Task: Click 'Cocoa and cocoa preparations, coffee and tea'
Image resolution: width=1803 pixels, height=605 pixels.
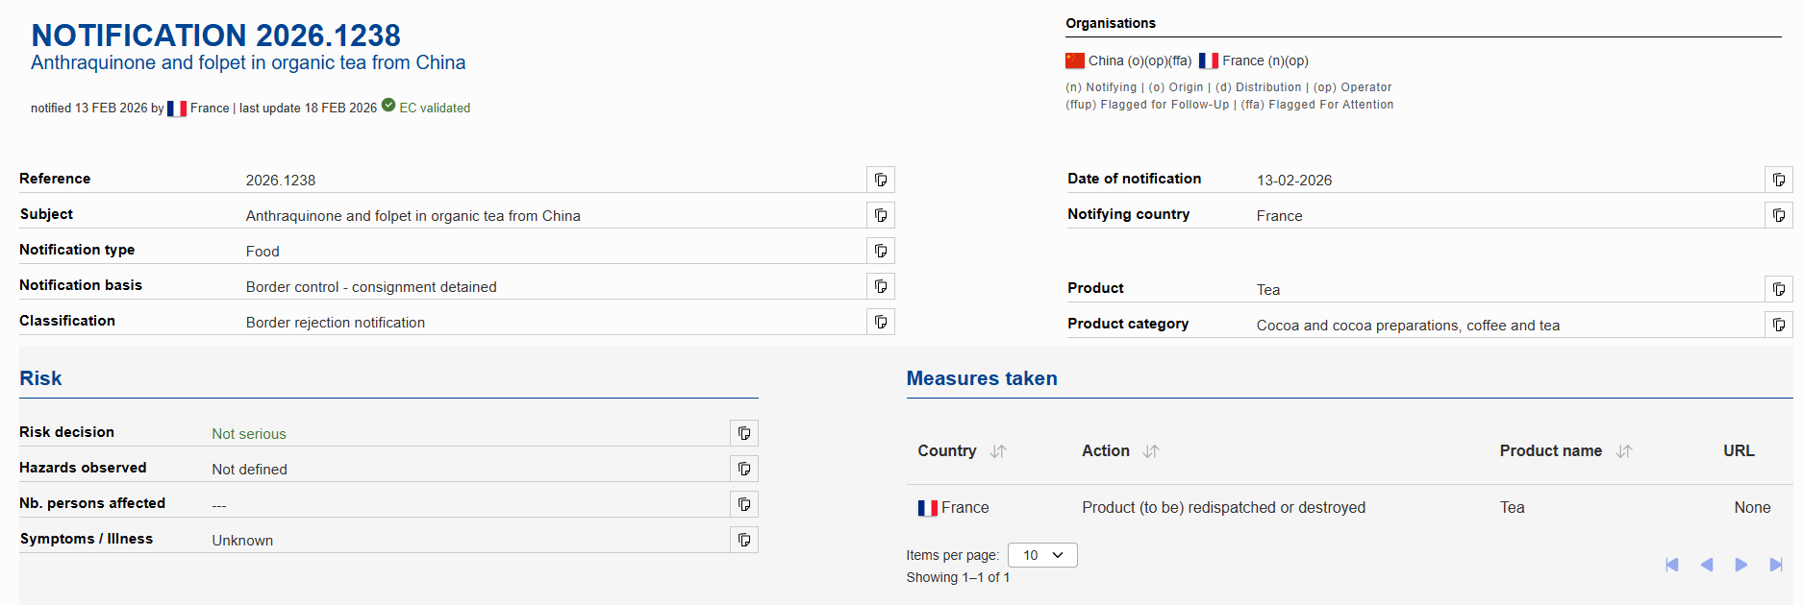Action: click(1408, 326)
